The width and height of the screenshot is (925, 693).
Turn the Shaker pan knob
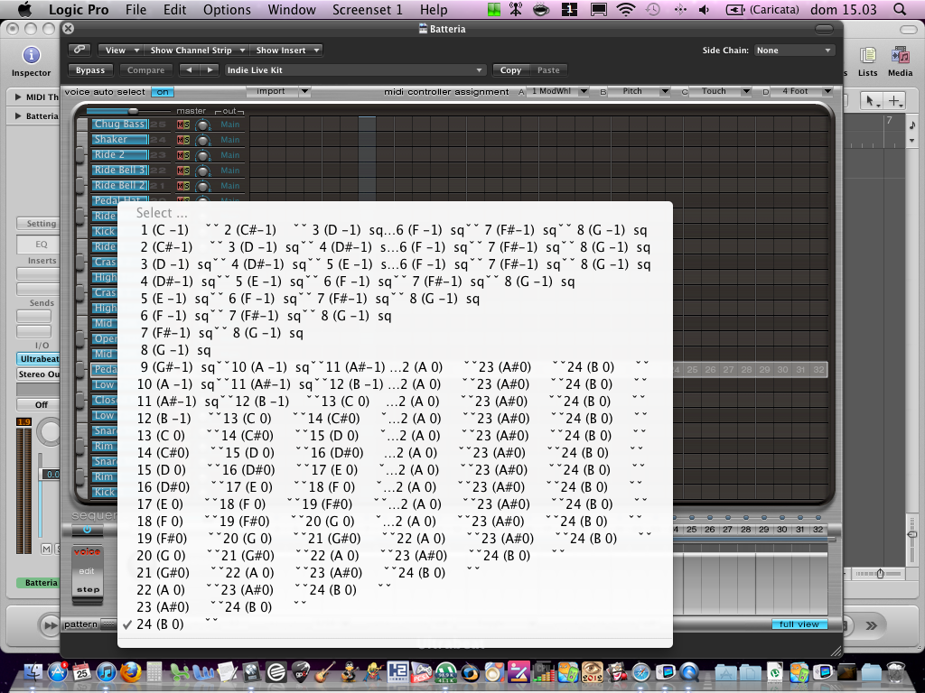coord(203,140)
